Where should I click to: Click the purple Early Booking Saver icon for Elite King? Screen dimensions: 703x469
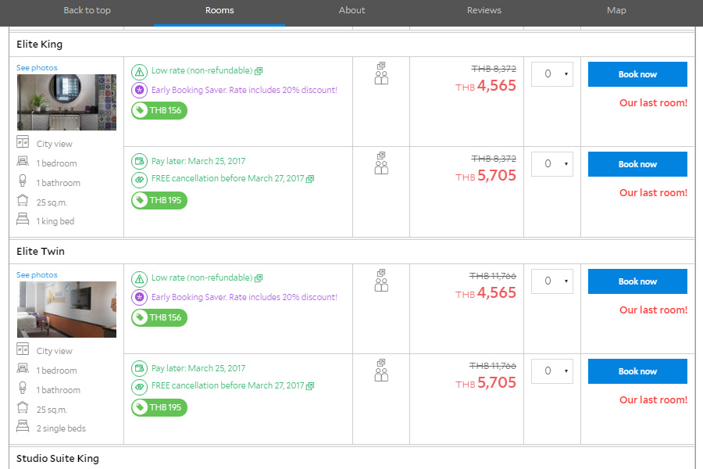click(x=139, y=90)
